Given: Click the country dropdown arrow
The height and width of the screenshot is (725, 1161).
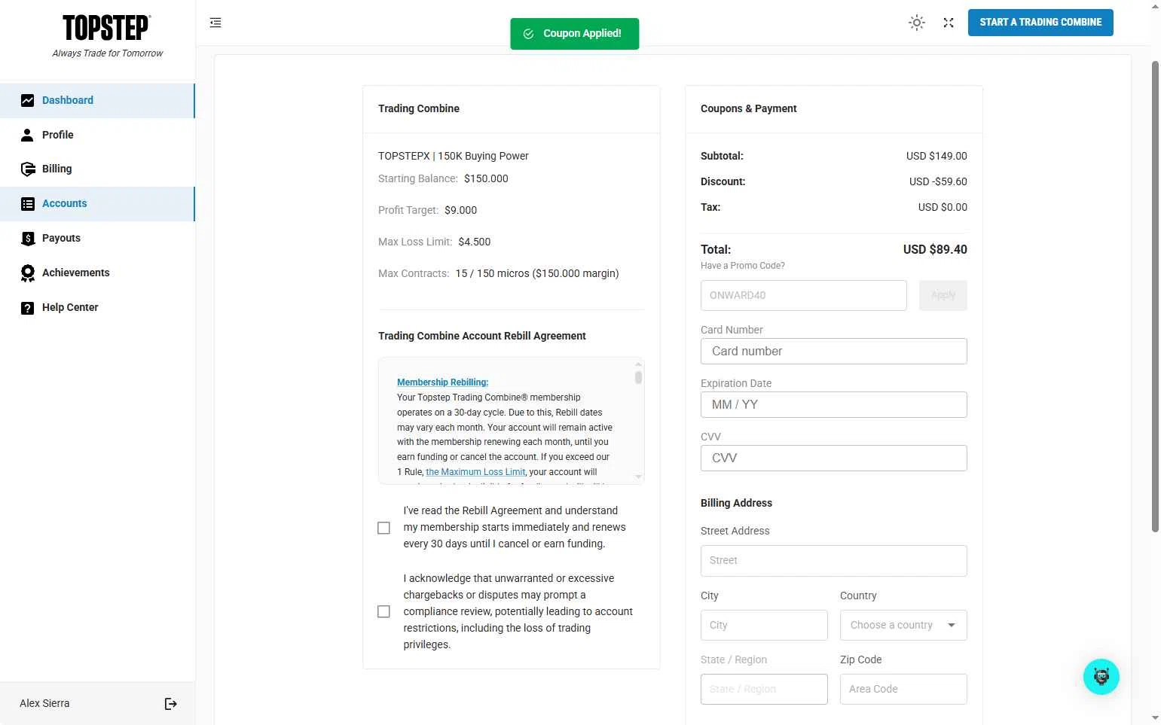Looking at the screenshot, I should point(952,625).
